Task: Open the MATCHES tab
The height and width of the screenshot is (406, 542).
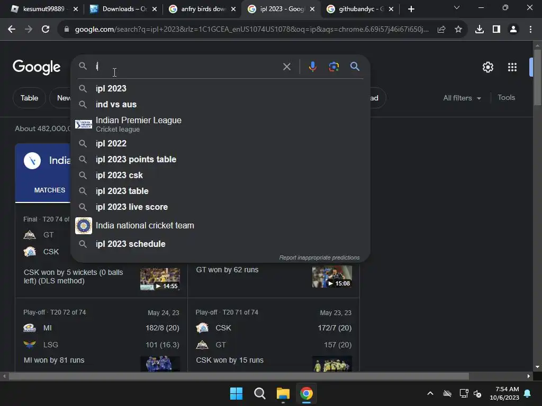Action: (x=49, y=190)
